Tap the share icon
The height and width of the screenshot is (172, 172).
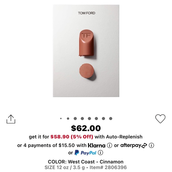click(11, 119)
